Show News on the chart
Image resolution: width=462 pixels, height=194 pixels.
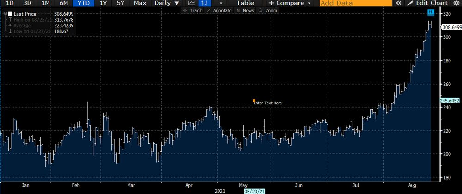[x=245, y=10]
